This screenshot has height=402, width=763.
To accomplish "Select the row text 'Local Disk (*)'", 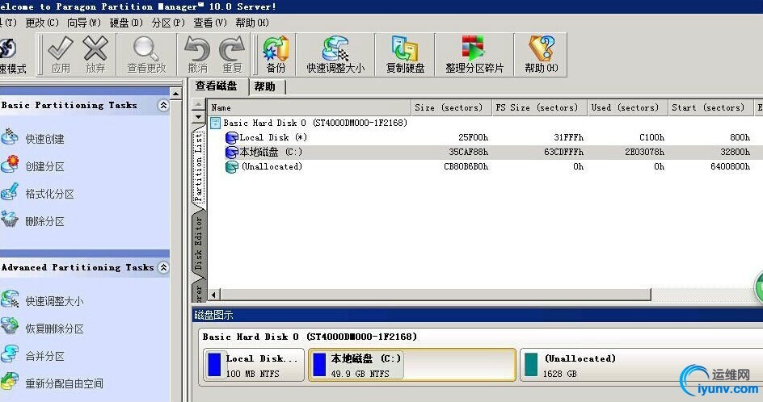I will [273, 137].
